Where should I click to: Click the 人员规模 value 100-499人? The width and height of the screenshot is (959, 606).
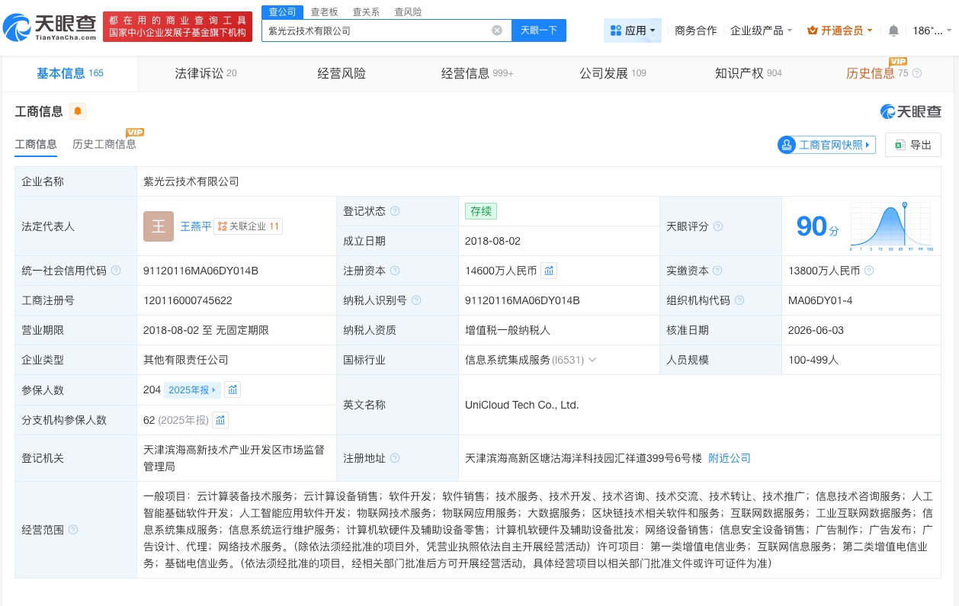click(x=813, y=360)
